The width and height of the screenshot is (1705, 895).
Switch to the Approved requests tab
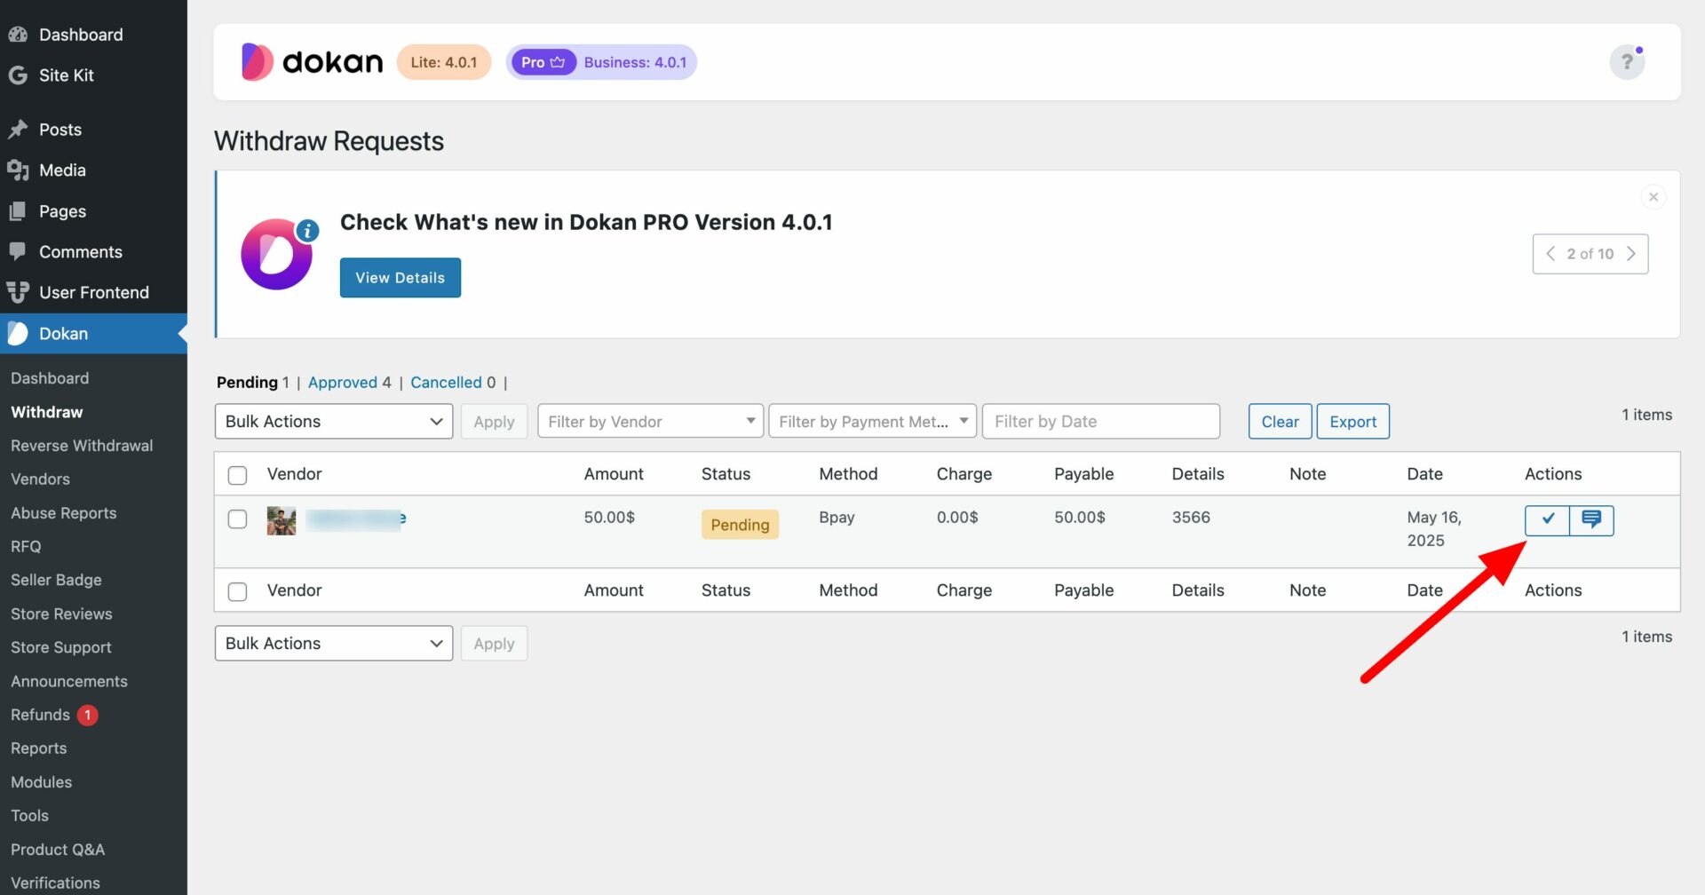[343, 383]
